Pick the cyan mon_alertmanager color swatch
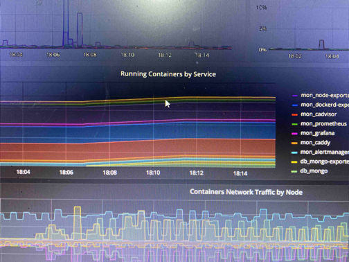The height and width of the screenshot is (262, 349). tap(294, 152)
